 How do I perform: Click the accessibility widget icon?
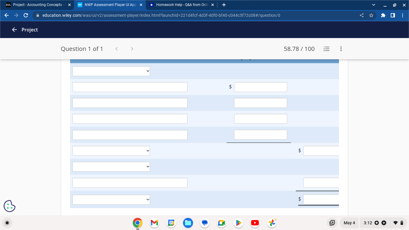pyautogui.click(x=9, y=206)
